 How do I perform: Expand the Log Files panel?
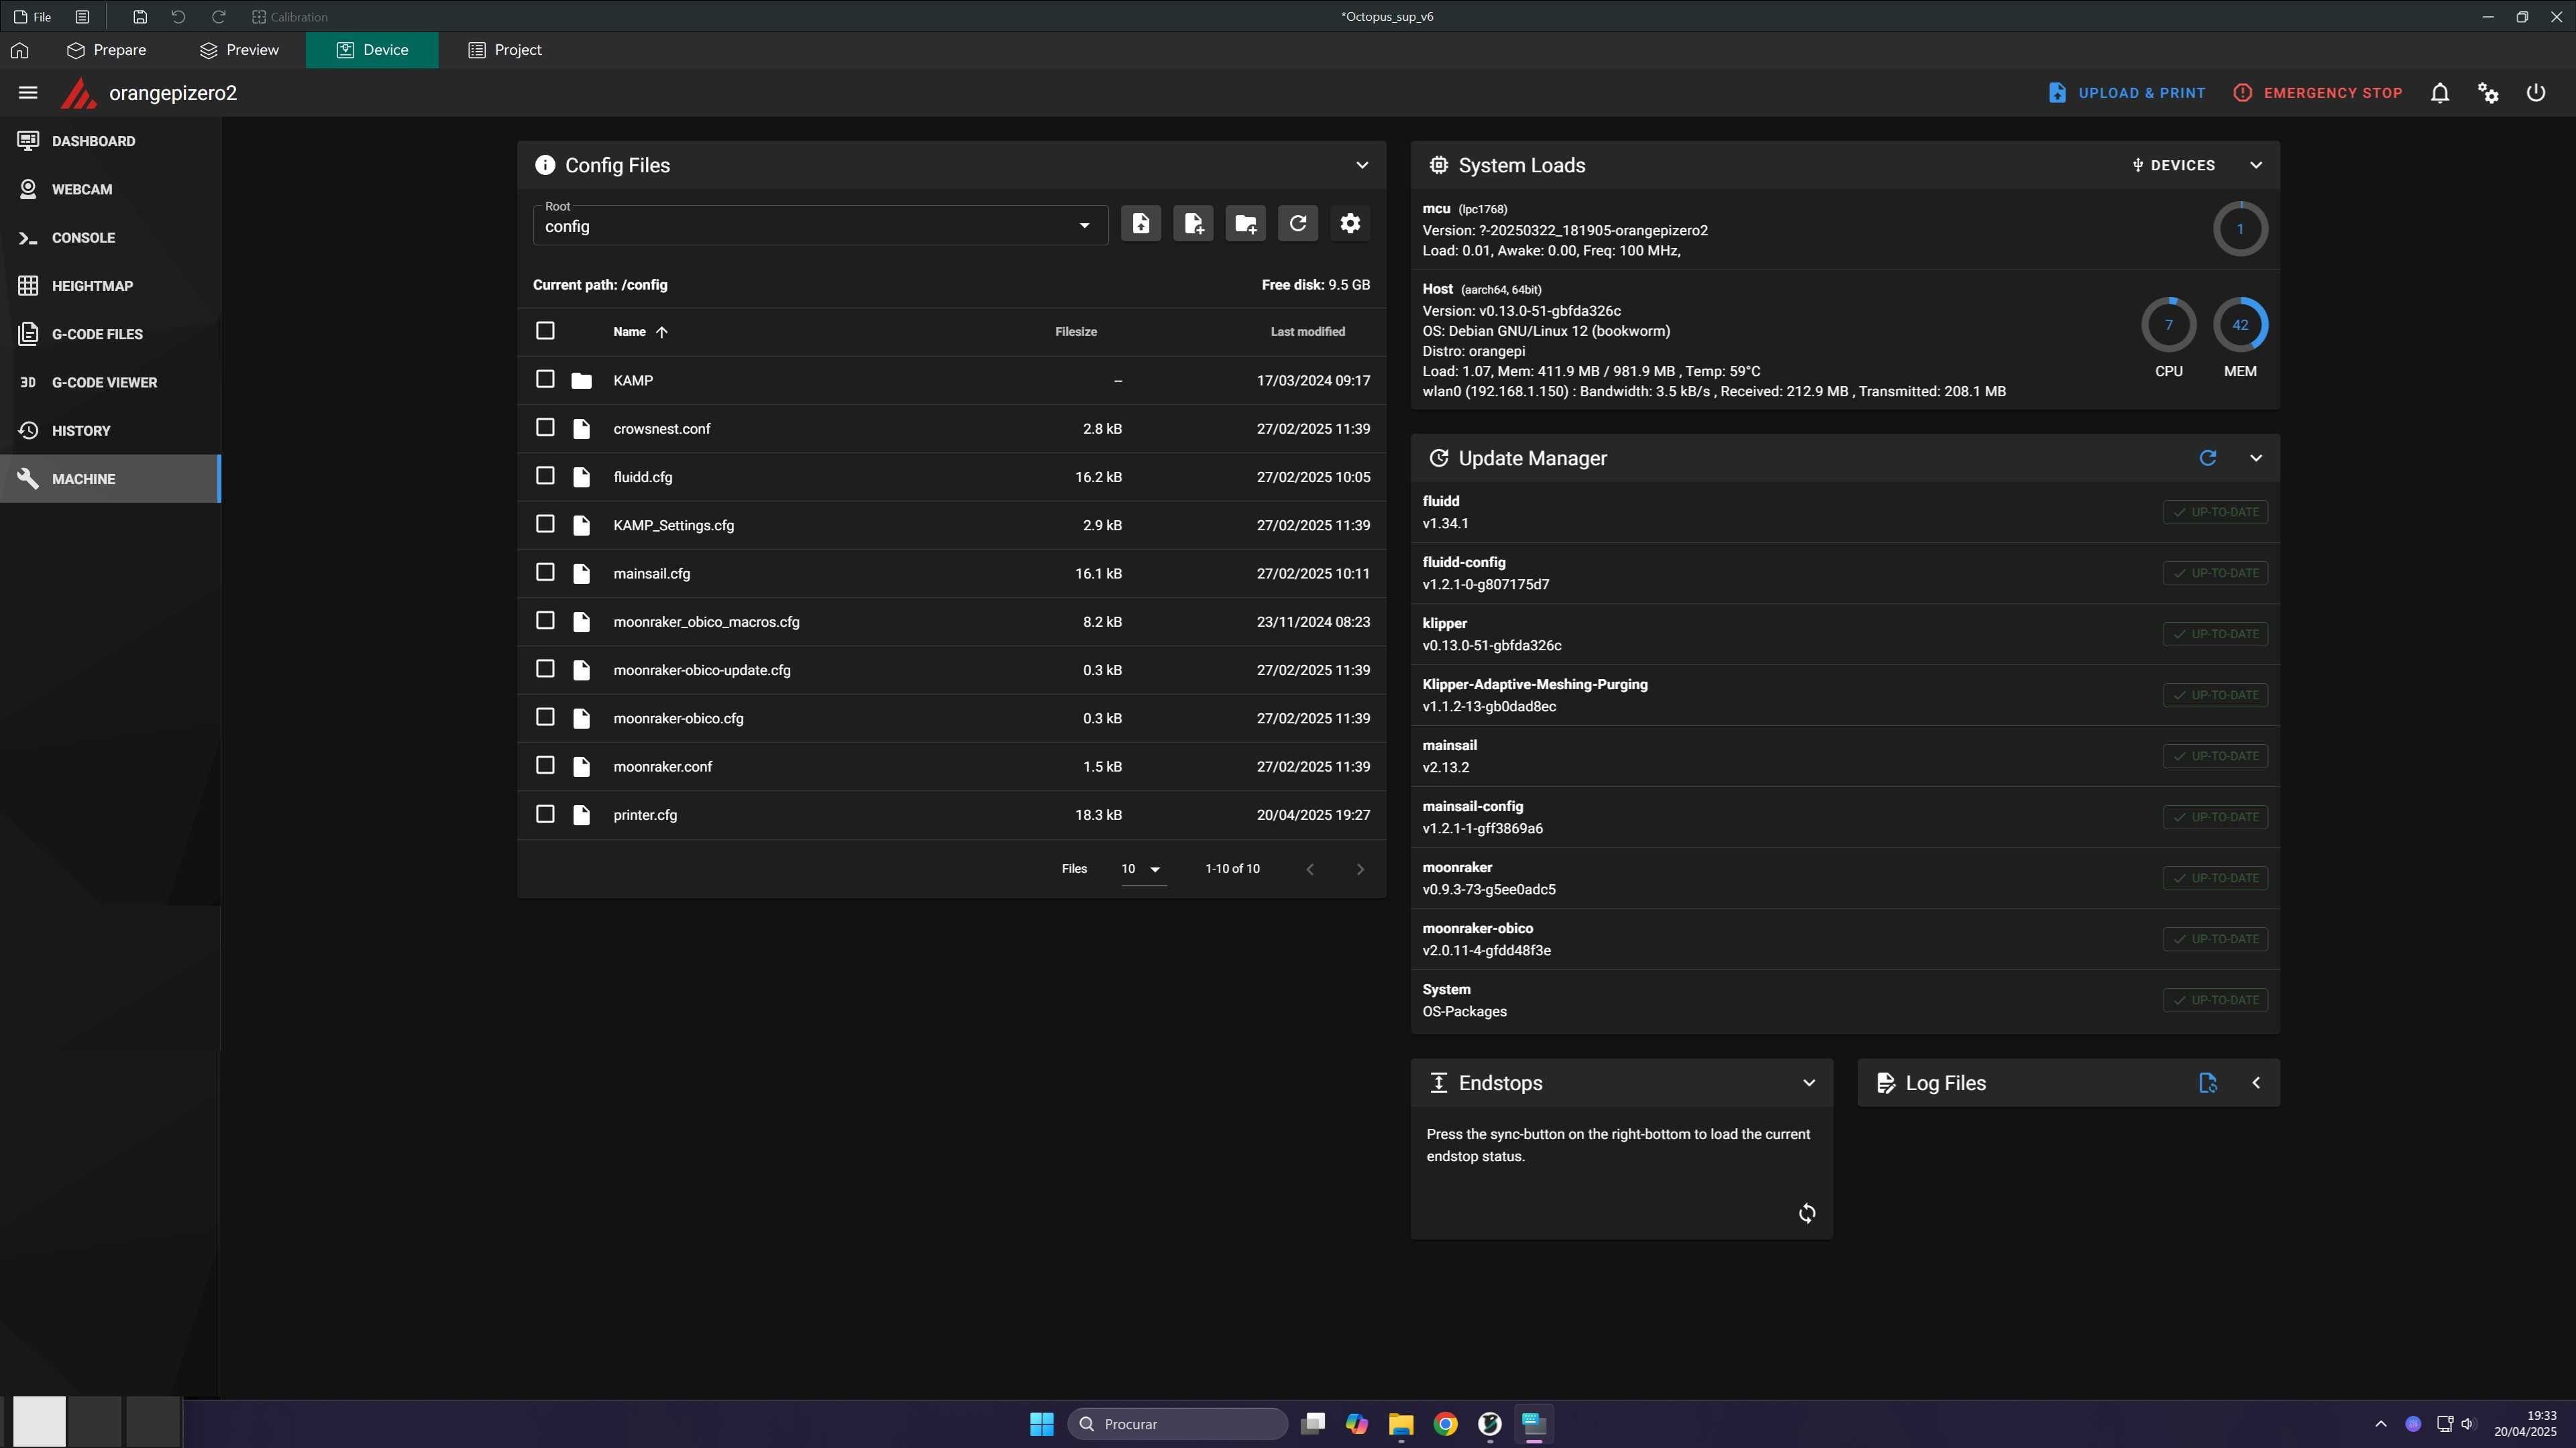(2256, 1083)
